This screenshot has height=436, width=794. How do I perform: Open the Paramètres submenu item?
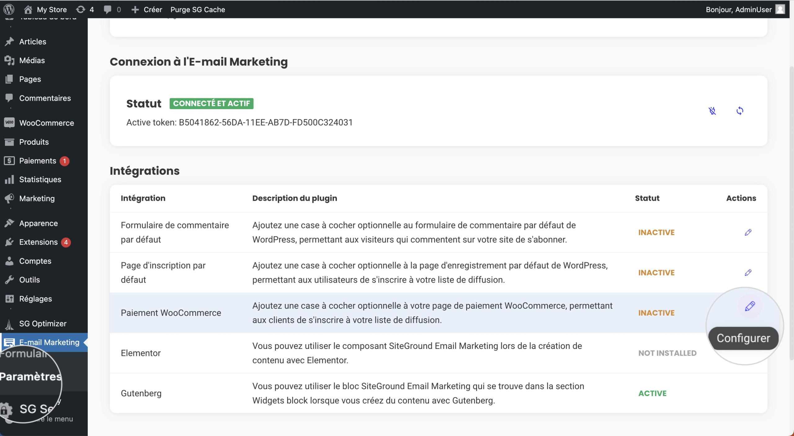click(31, 377)
